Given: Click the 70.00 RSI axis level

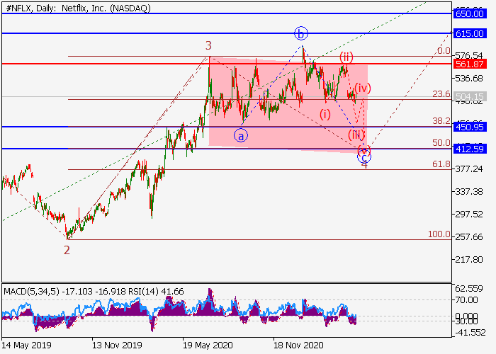Looking at the screenshot, I should pos(466,300).
